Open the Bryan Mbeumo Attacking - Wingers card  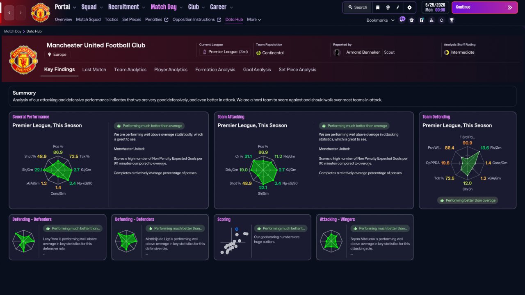(x=365, y=237)
